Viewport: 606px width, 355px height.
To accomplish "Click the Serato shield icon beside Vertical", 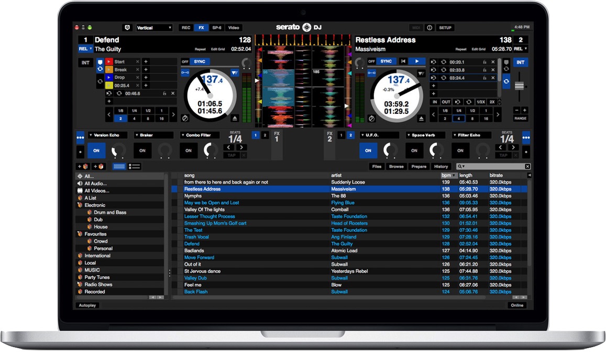I will pyautogui.click(x=127, y=27).
